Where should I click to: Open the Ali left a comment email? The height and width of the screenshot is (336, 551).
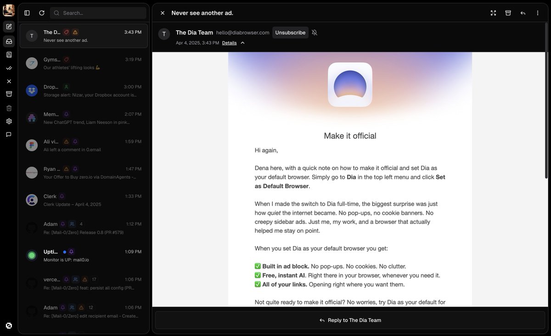click(x=84, y=146)
